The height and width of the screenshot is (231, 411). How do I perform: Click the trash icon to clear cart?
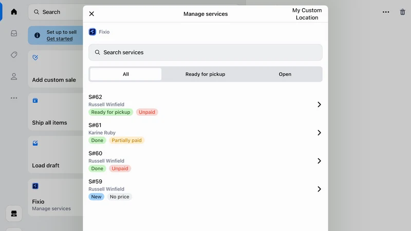point(403,12)
